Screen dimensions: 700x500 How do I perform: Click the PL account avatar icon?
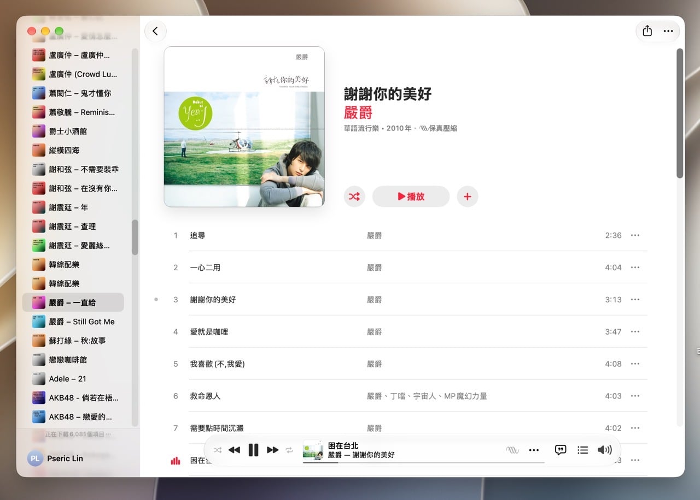(35, 459)
